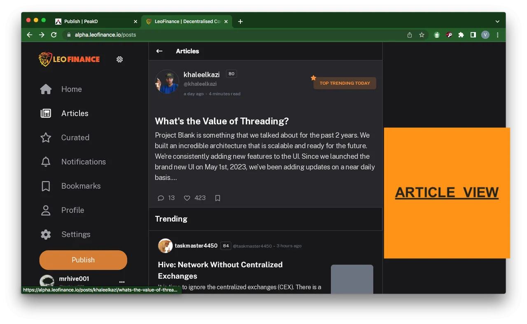The image size is (527, 324).
Task: Open a new browser tab
Action: pyautogui.click(x=240, y=21)
